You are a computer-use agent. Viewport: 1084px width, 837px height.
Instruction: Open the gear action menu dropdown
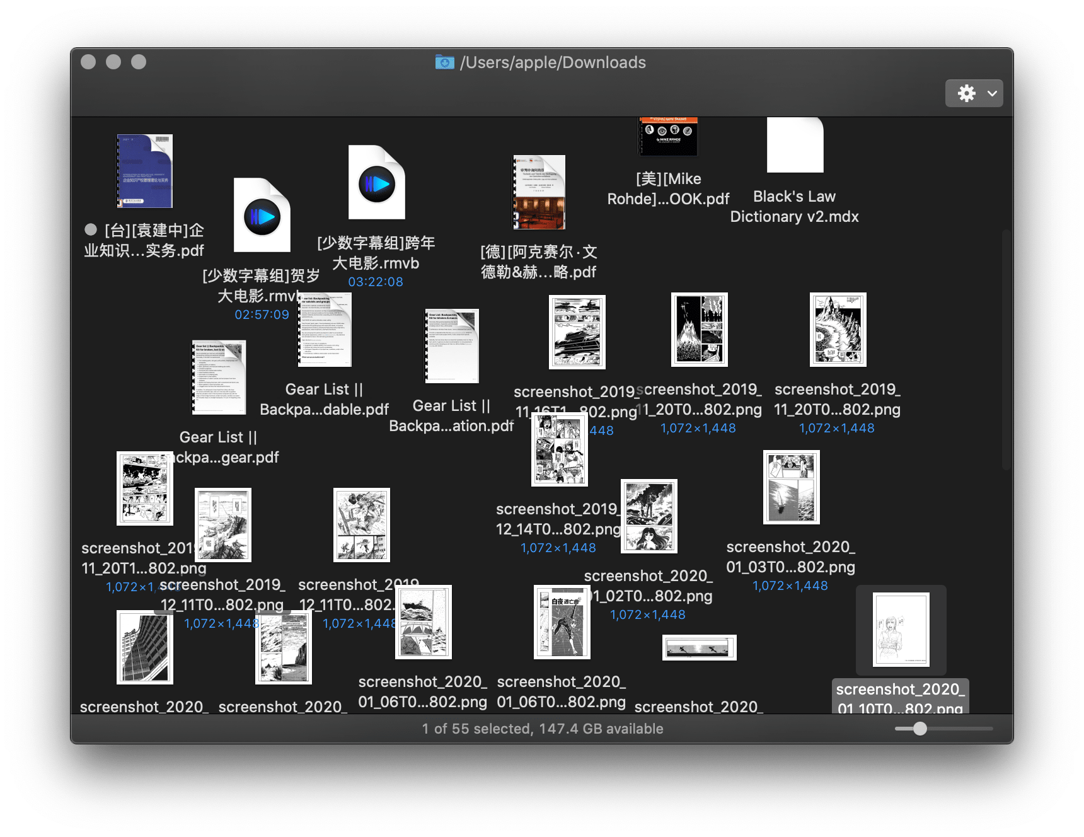point(974,93)
